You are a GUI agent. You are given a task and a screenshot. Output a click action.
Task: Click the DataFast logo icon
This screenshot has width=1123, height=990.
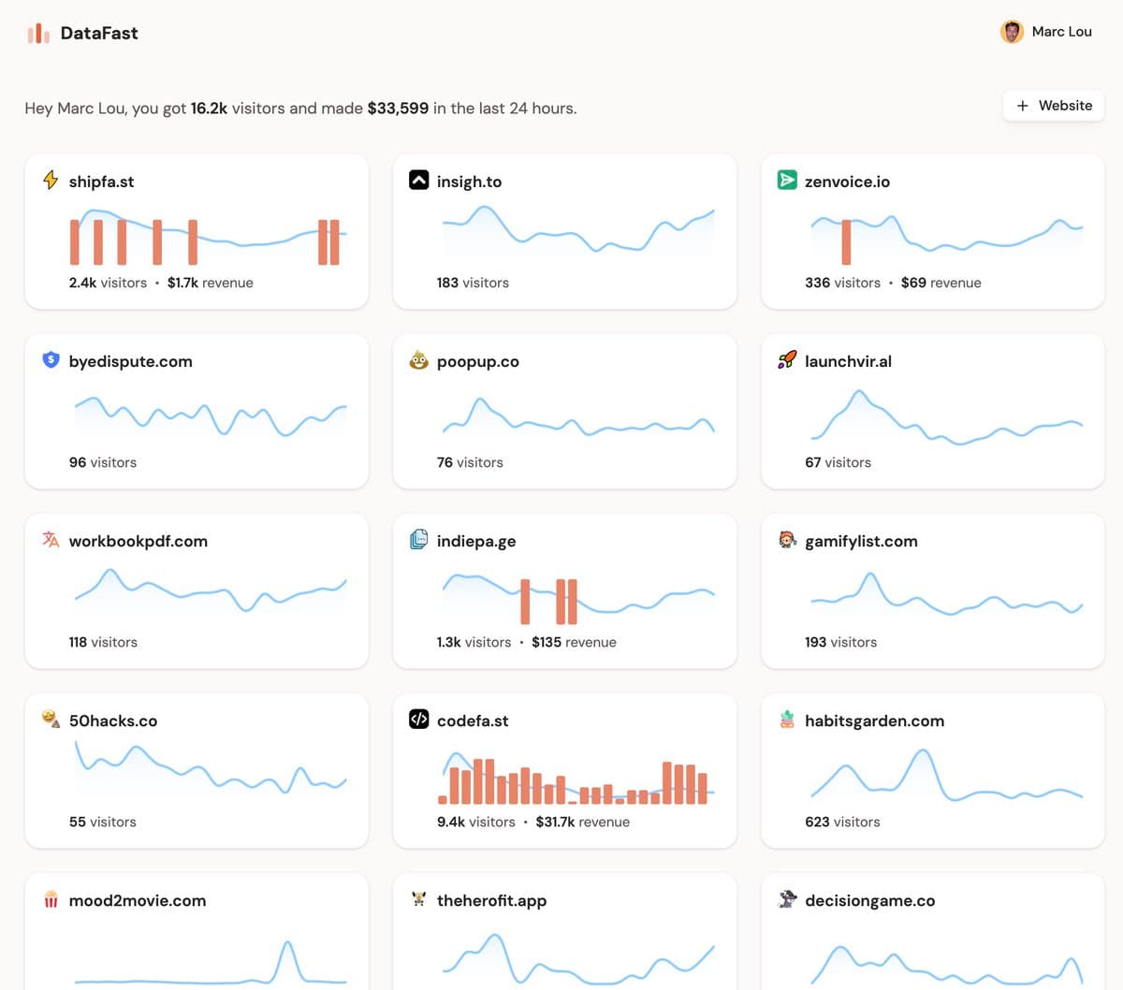coord(38,34)
